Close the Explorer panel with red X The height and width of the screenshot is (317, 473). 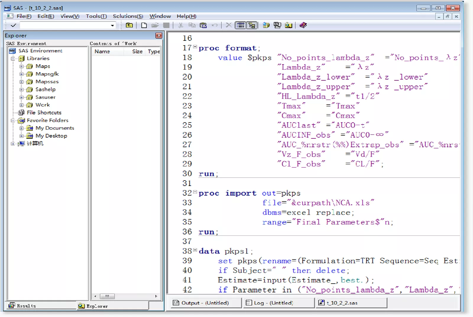tap(159, 35)
